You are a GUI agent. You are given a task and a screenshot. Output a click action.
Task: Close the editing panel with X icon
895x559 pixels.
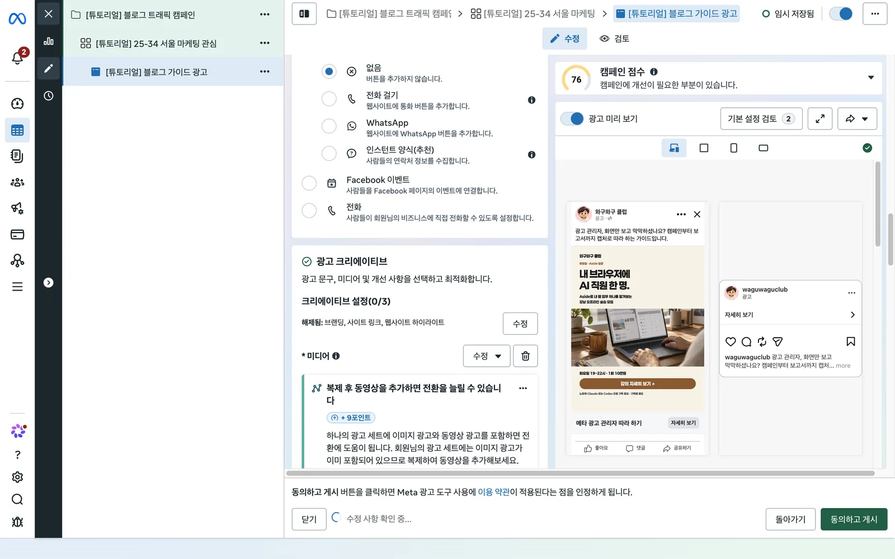point(49,13)
